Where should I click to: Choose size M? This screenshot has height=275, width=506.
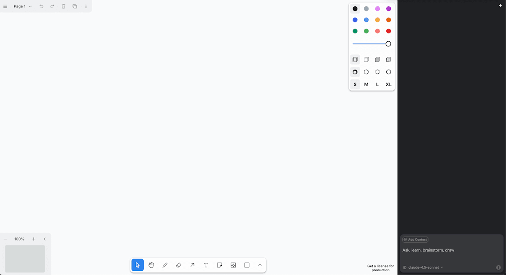point(366,84)
